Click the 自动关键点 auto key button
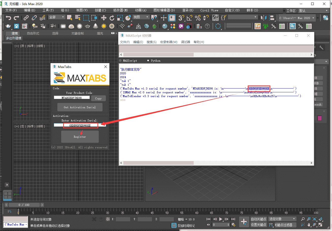The height and width of the screenshot is (231, 332). pyautogui.click(x=258, y=219)
